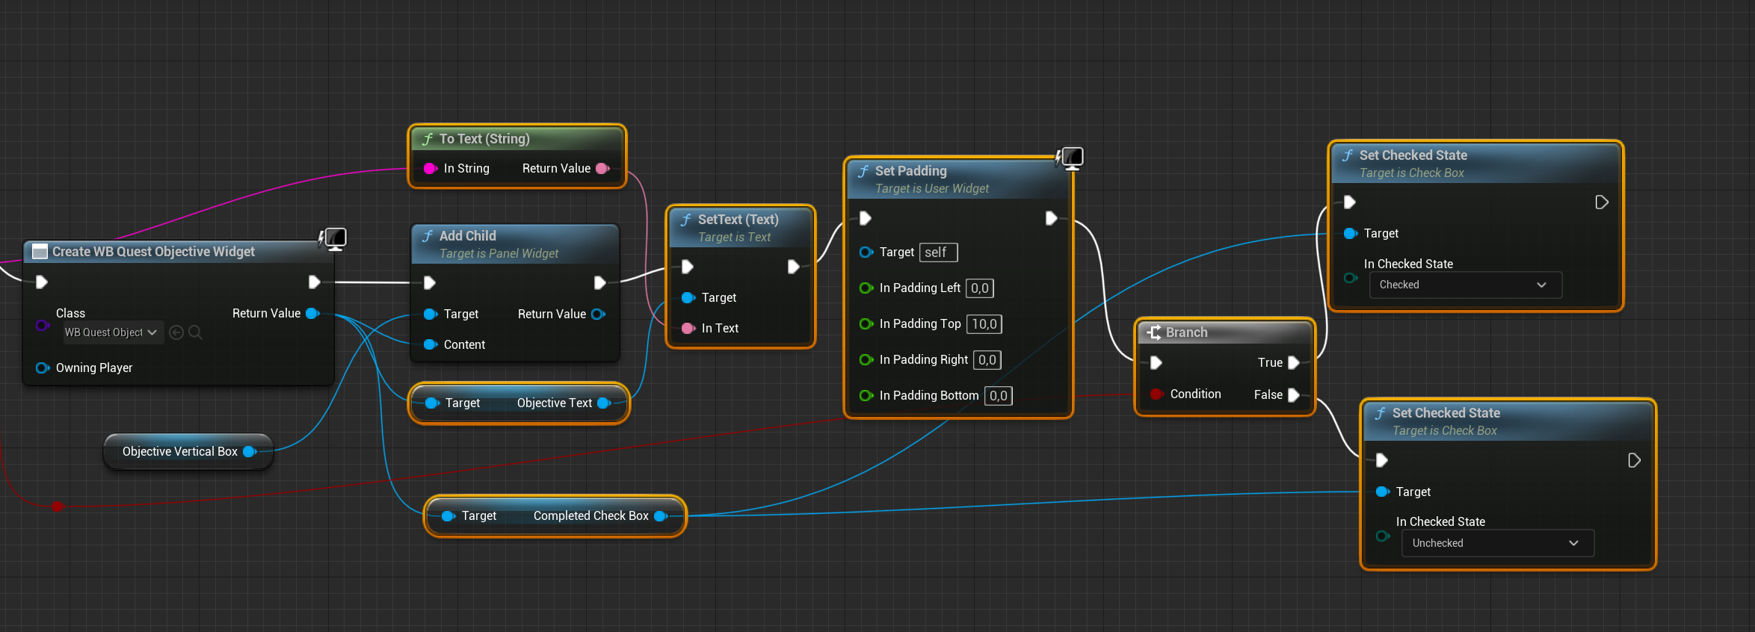This screenshot has width=1755, height=632.
Task: Click the red Condition pin on Branch
Action: pyautogui.click(x=1156, y=394)
